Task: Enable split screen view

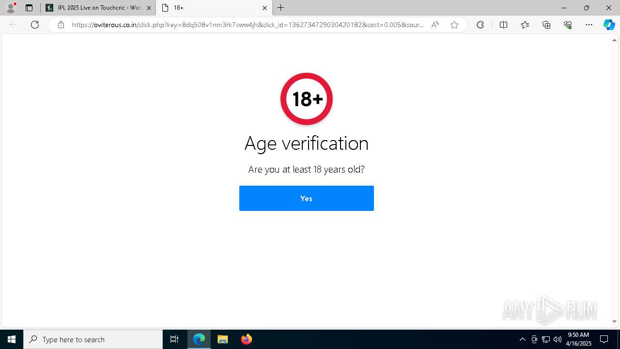Action: click(x=503, y=25)
